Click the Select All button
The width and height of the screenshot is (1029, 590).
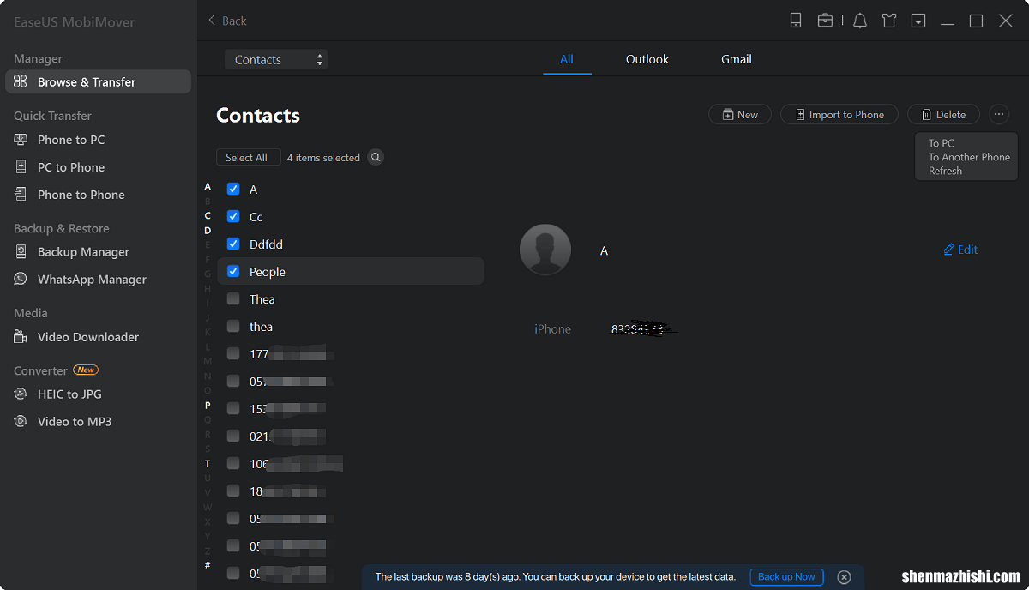pos(247,158)
